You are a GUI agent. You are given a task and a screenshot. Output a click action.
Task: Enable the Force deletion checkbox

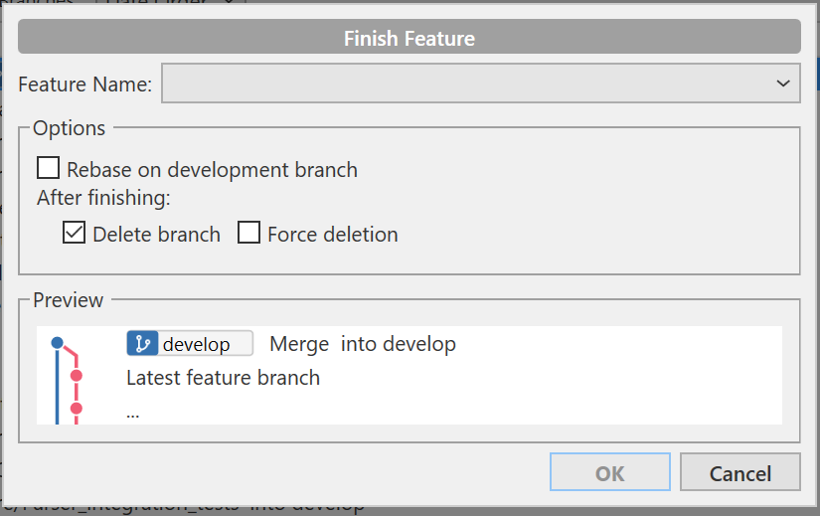tap(248, 233)
